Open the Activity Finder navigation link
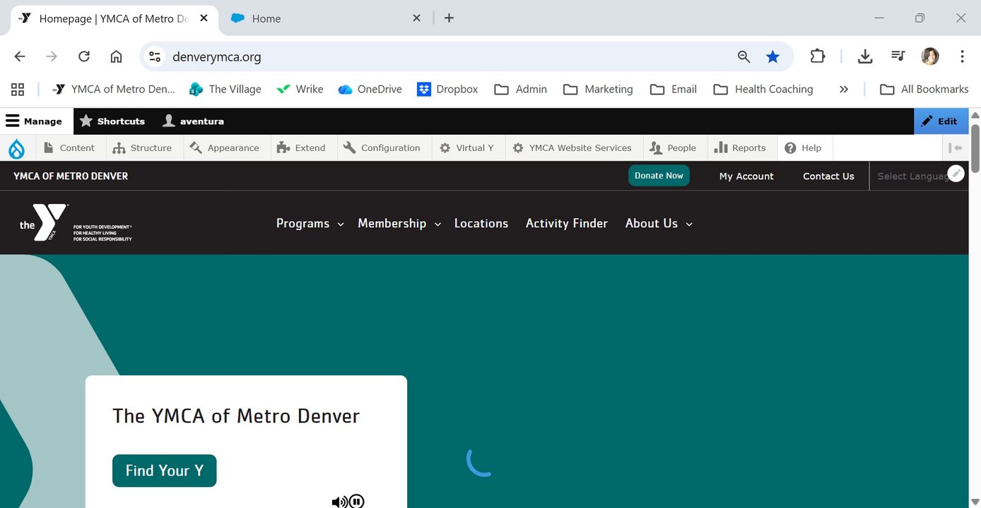Viewport: 981px width, 508px height. point(567,224)
